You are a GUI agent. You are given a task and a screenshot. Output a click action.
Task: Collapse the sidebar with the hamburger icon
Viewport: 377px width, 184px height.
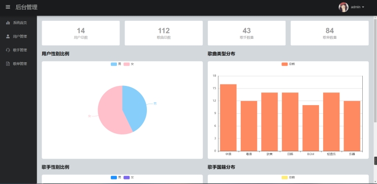(x=8, y=7)
